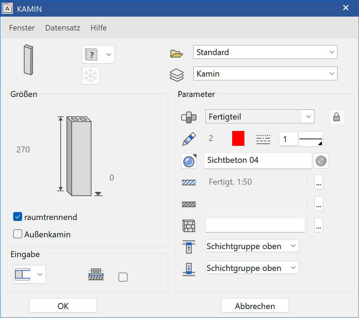This screenshot has height=318, width=359.
Task: Click the bottom level reference icon
Action: [x=189, y=270]
